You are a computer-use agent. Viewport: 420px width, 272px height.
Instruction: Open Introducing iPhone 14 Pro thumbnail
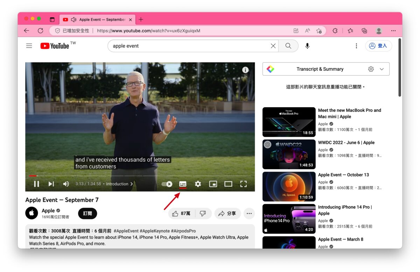[x=289, y=219]
